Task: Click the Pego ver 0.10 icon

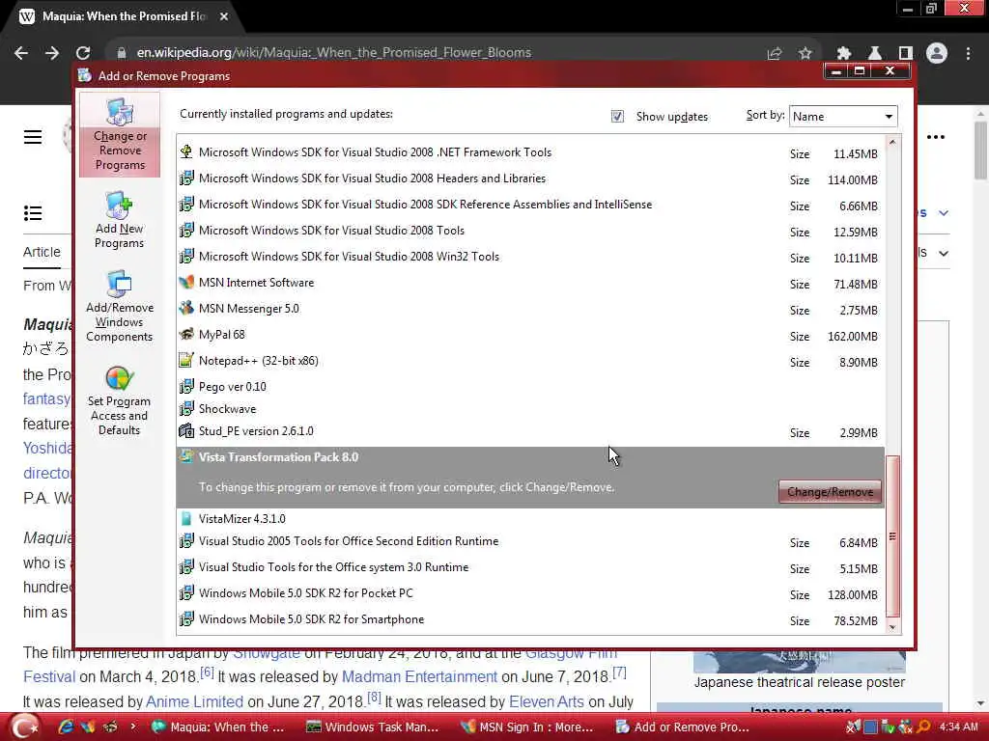Action: point(186,386)
